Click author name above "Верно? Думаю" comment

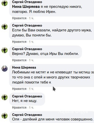point(27,49)
